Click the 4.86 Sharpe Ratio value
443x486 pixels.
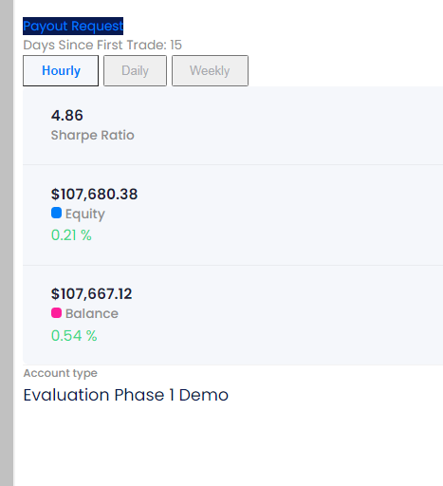(67, 115)
